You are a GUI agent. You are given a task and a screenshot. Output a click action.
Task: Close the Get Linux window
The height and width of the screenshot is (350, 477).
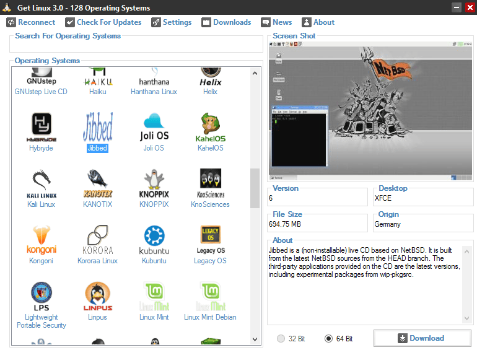(470, 7)
